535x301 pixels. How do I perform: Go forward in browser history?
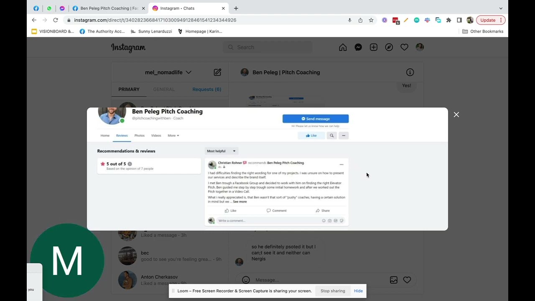pos(45,20)
